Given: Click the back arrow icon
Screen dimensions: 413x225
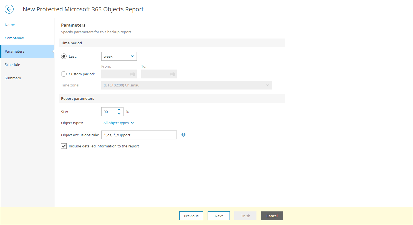Looking at the screenshot, I should pos(9,9).
